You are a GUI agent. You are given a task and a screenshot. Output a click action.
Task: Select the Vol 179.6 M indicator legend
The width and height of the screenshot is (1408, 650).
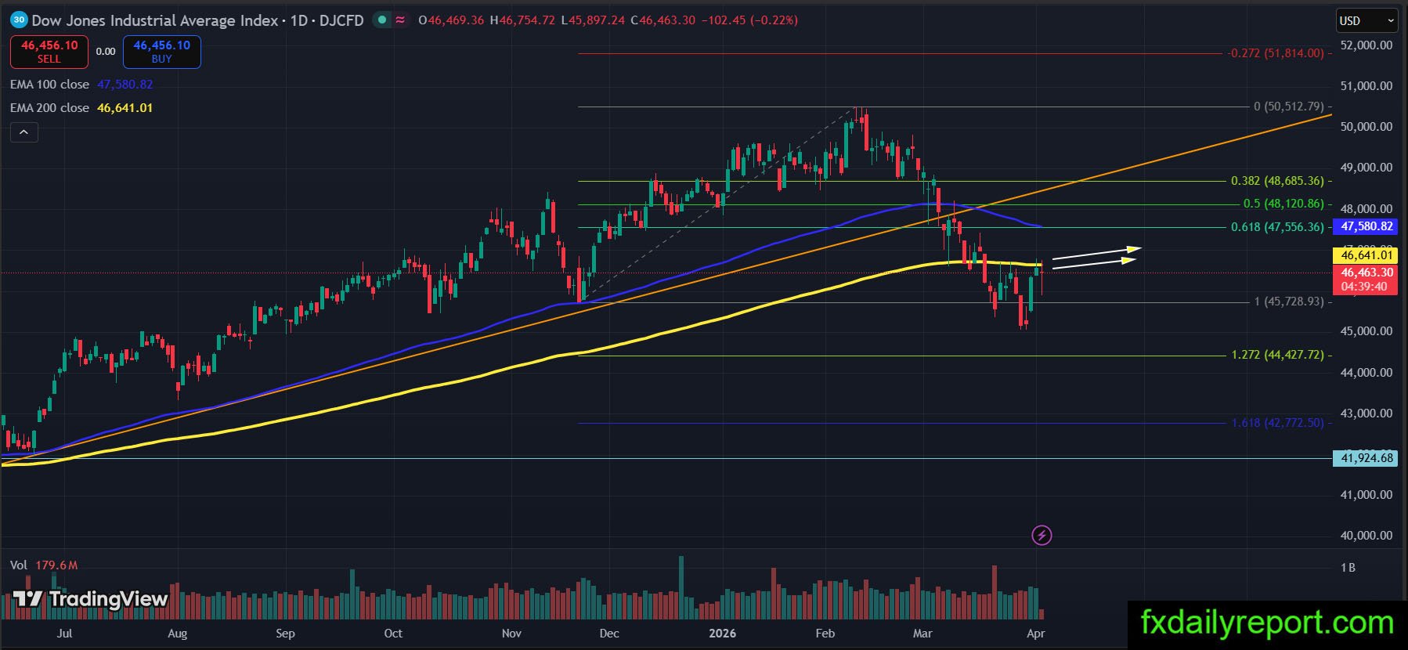pyautogui.click(x=44, y=565)
